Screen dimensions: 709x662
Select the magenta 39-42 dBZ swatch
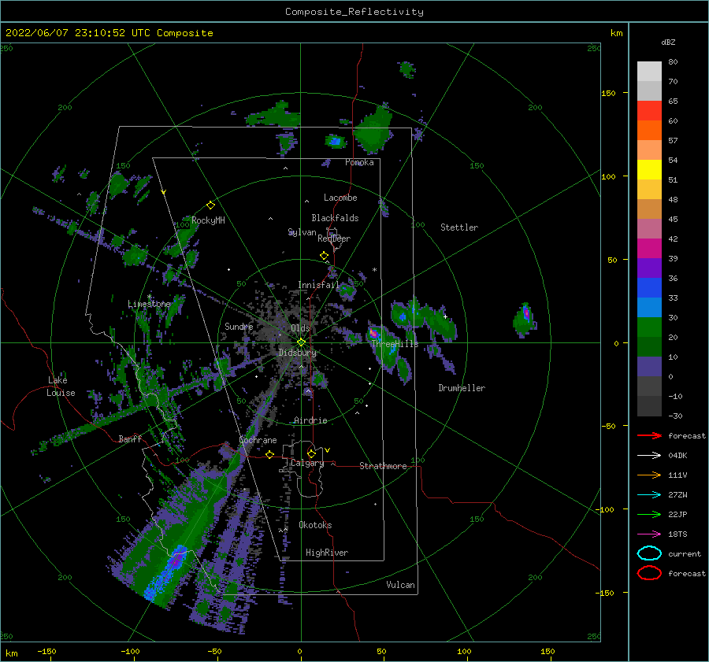click(x=649, y=249)
